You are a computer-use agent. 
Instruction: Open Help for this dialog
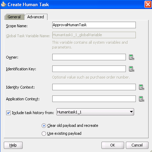[13, 145]
